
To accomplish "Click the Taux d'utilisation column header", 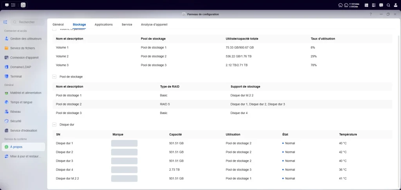I will 323,39.
